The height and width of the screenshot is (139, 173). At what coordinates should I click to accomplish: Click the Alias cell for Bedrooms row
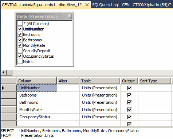tap(68, 95)
